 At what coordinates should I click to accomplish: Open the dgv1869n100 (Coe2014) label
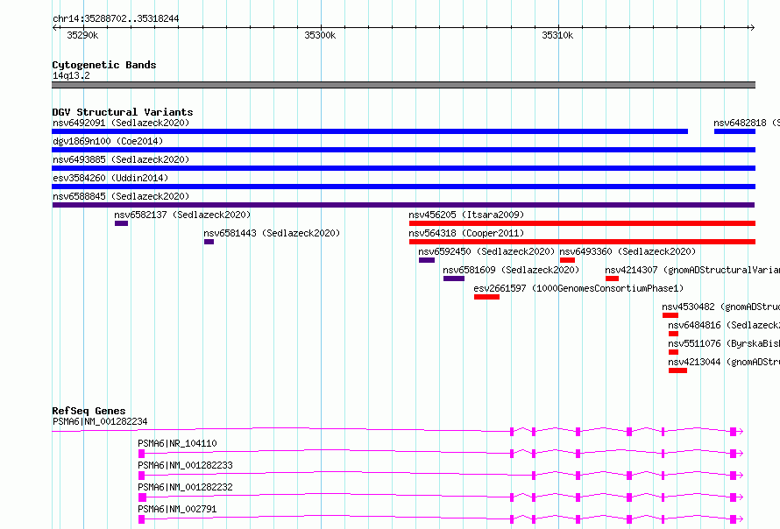point(108,141)
